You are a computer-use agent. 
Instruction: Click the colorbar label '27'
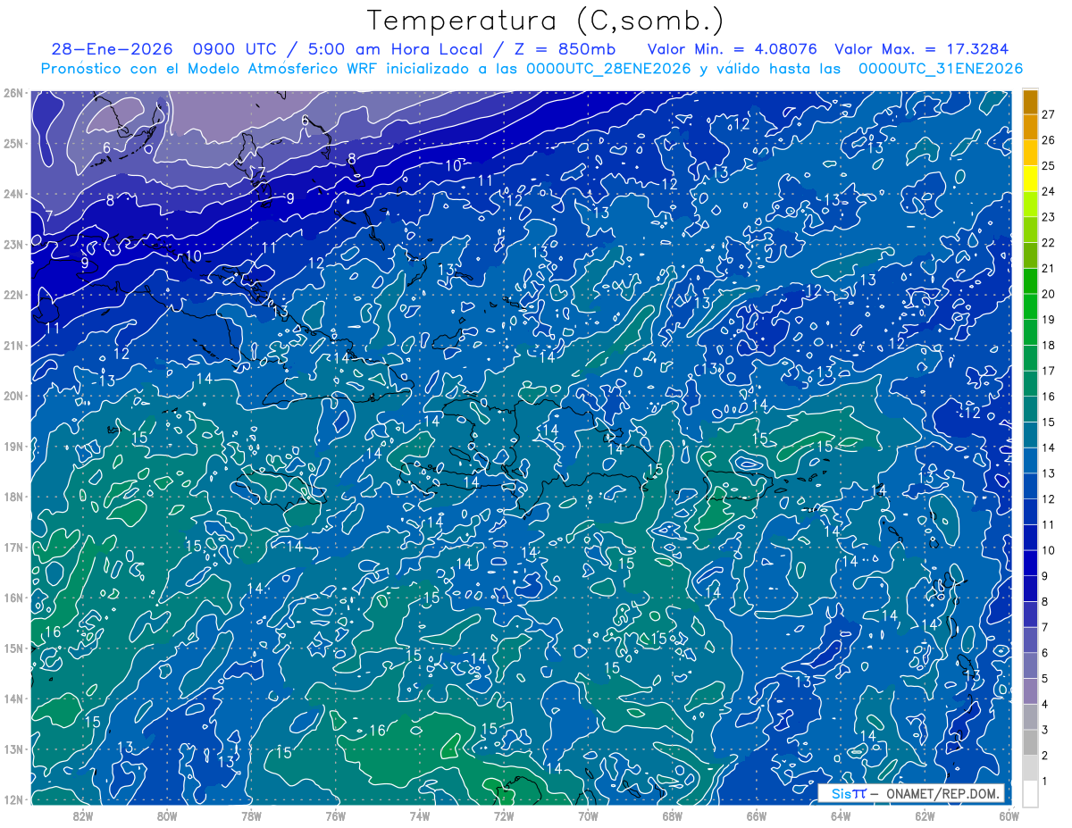[x=1048, y=114]
